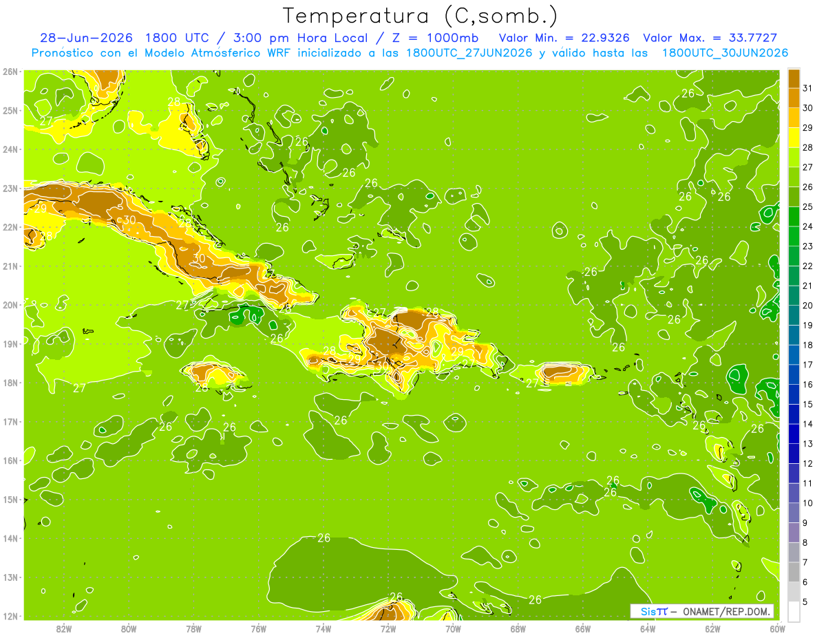The height and width of the screenshot is (638, 826).
Task: Click the '68W' longitude axis label
Action: click(518, 628)
